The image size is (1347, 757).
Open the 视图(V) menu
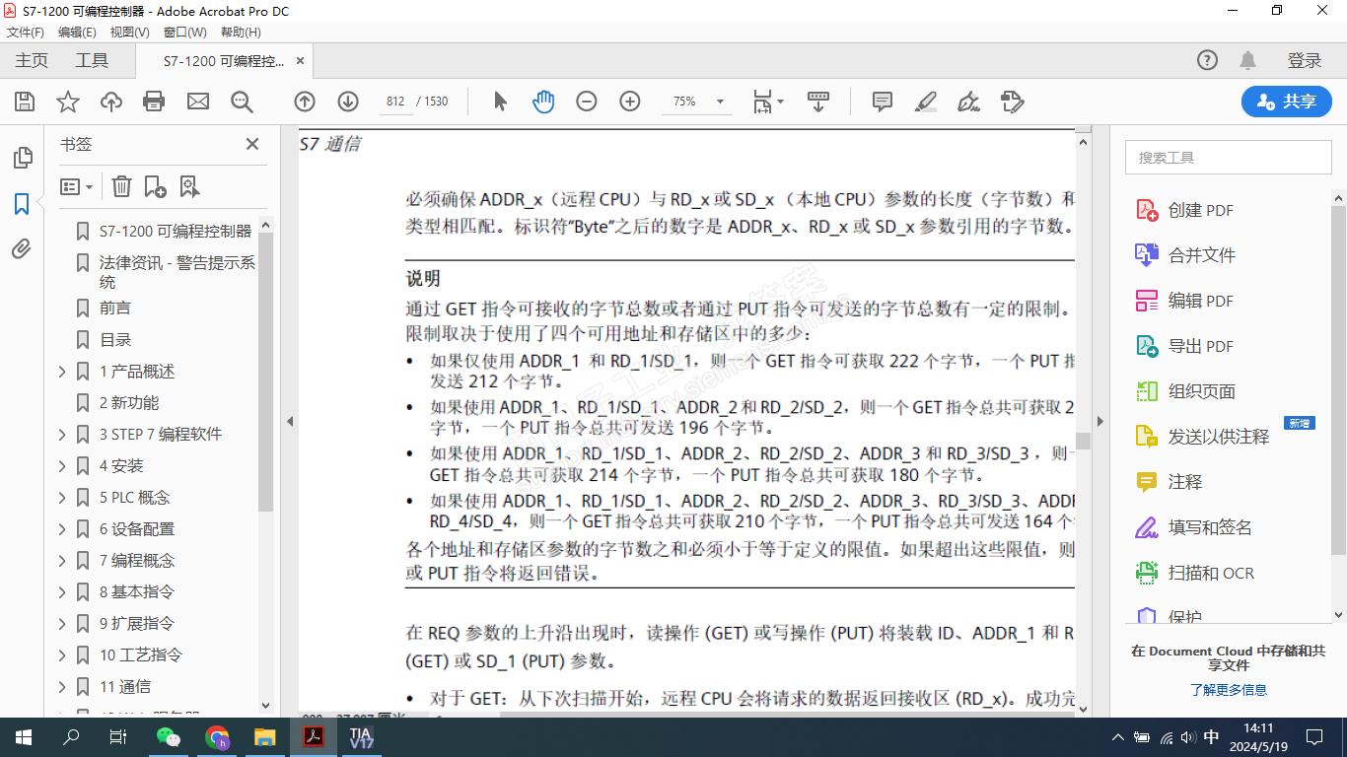[130, 32]
